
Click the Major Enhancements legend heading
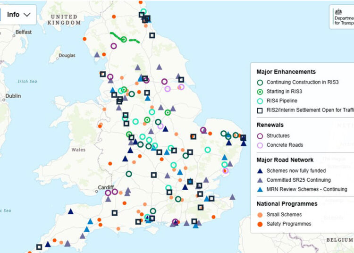[x=286, y=72]
